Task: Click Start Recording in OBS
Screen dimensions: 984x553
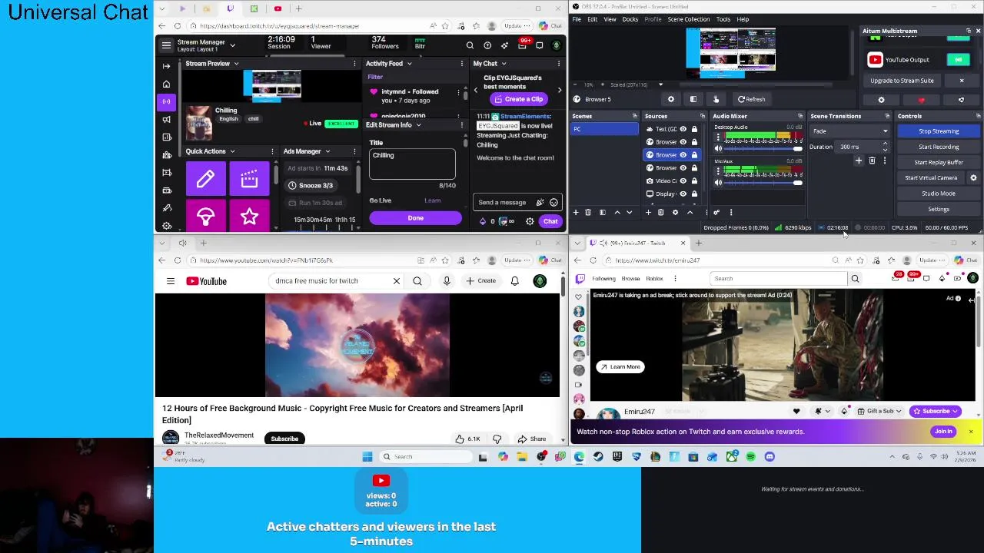Action: 939,147
